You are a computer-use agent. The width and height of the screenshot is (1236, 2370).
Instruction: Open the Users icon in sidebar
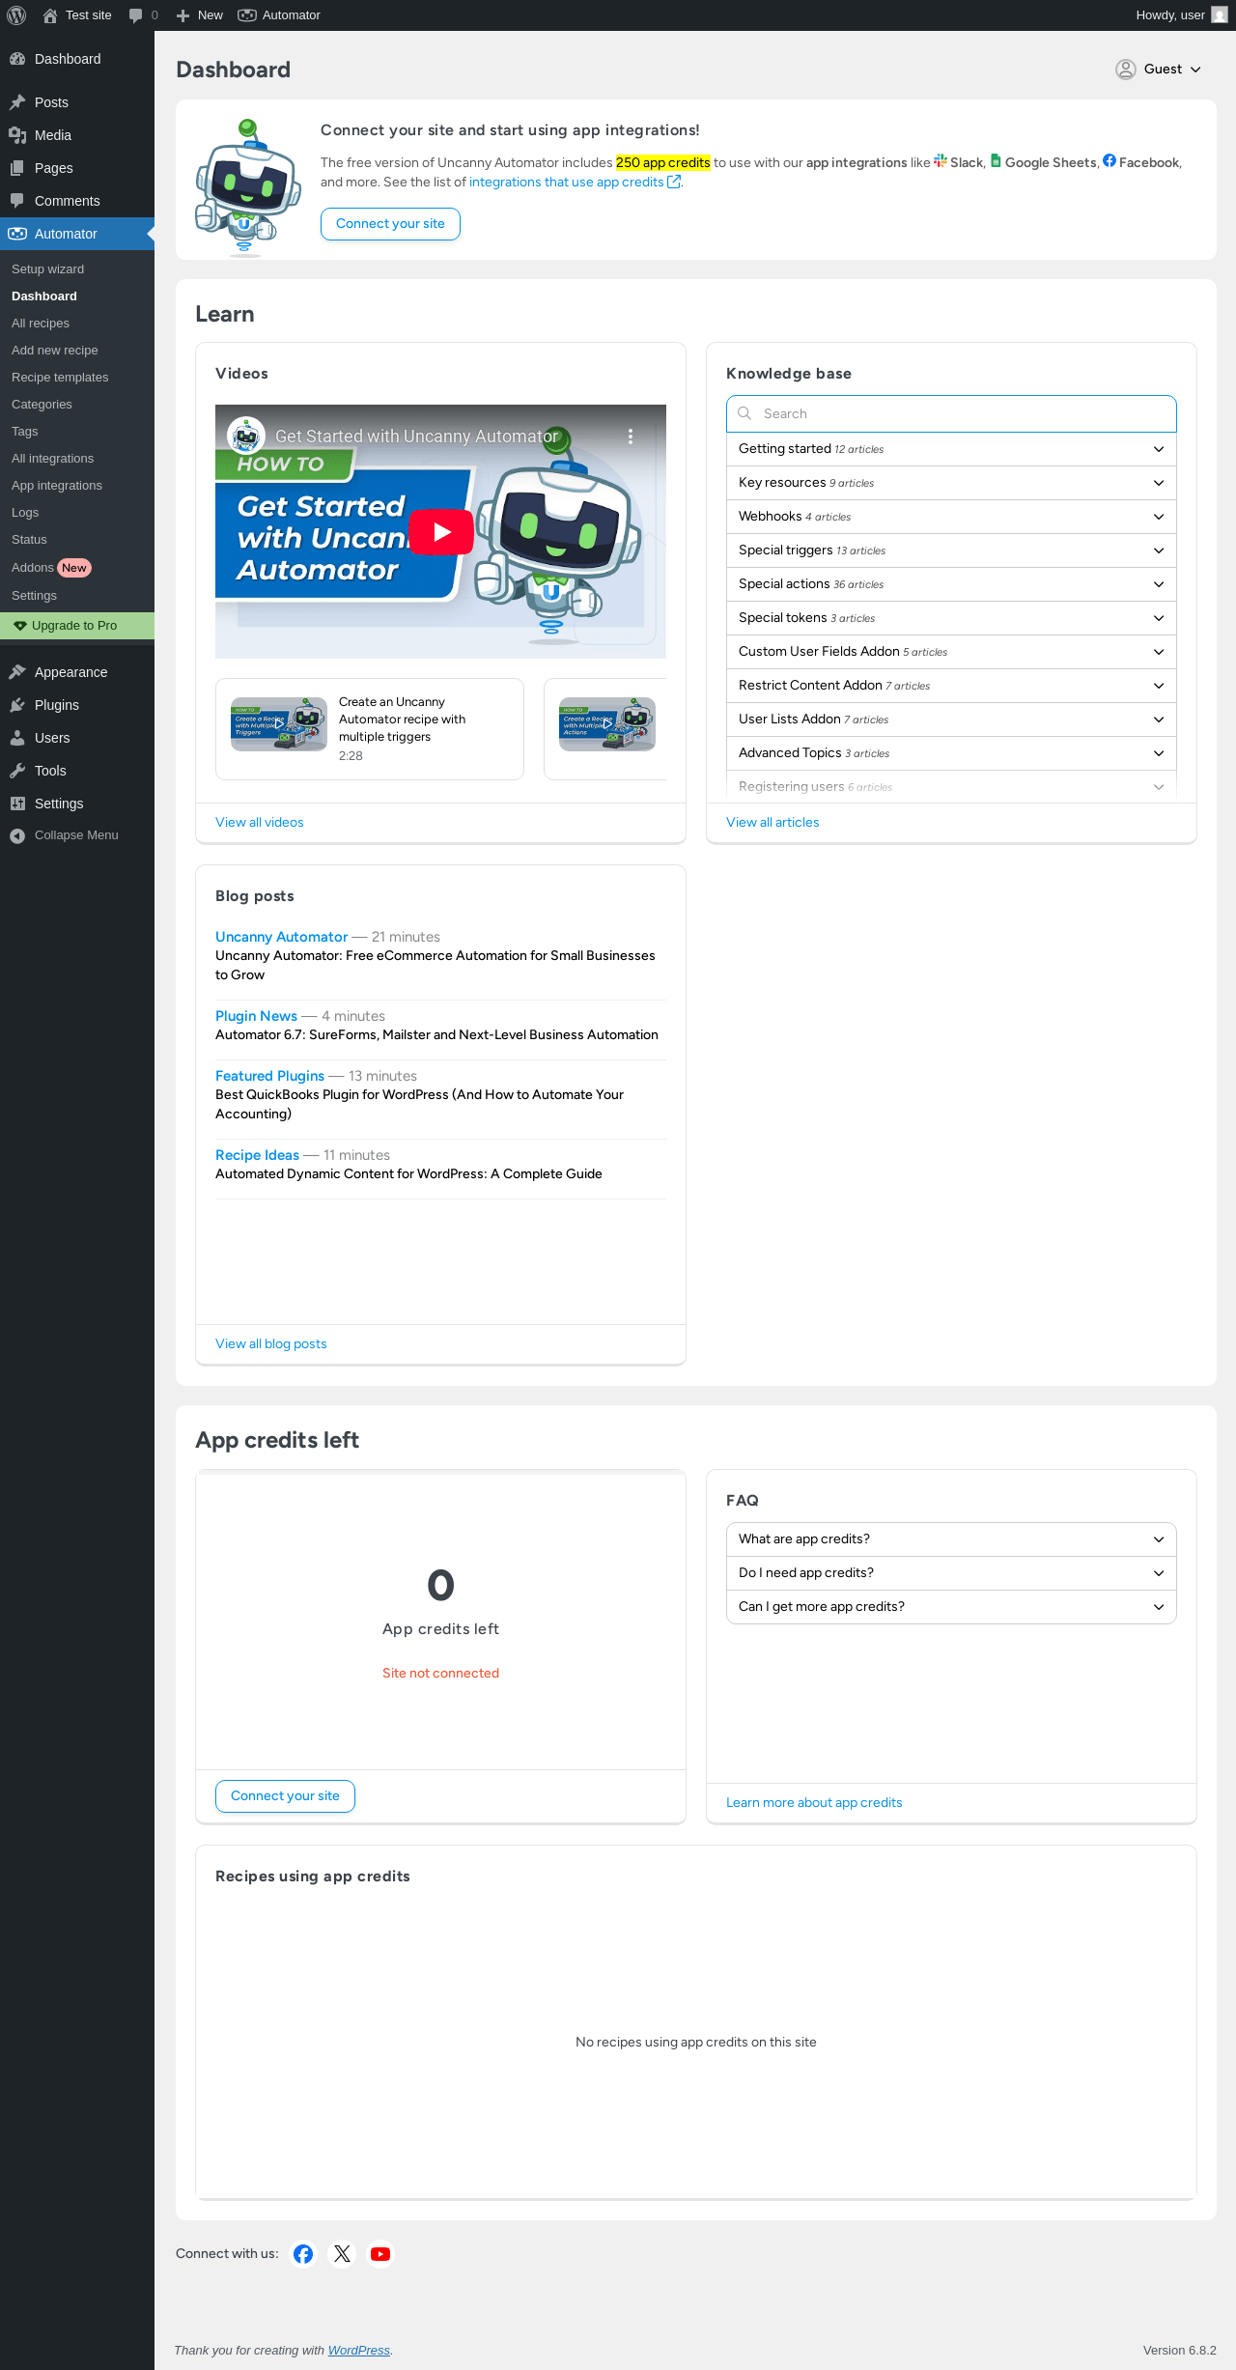pyautogui.click(x=17, y=738)
